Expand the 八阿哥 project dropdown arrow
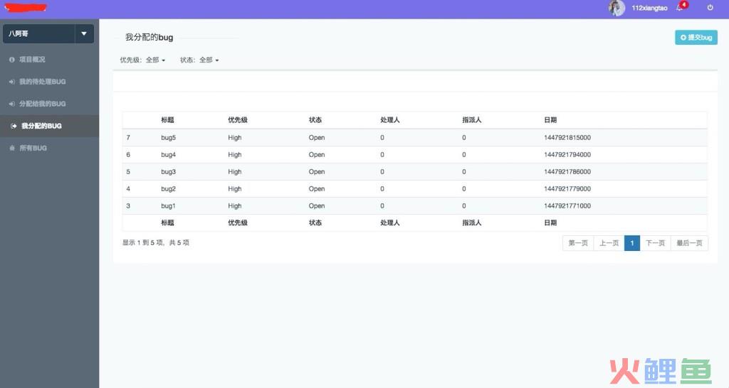This screenshot has width=729, height=388. tap(84, 33)
